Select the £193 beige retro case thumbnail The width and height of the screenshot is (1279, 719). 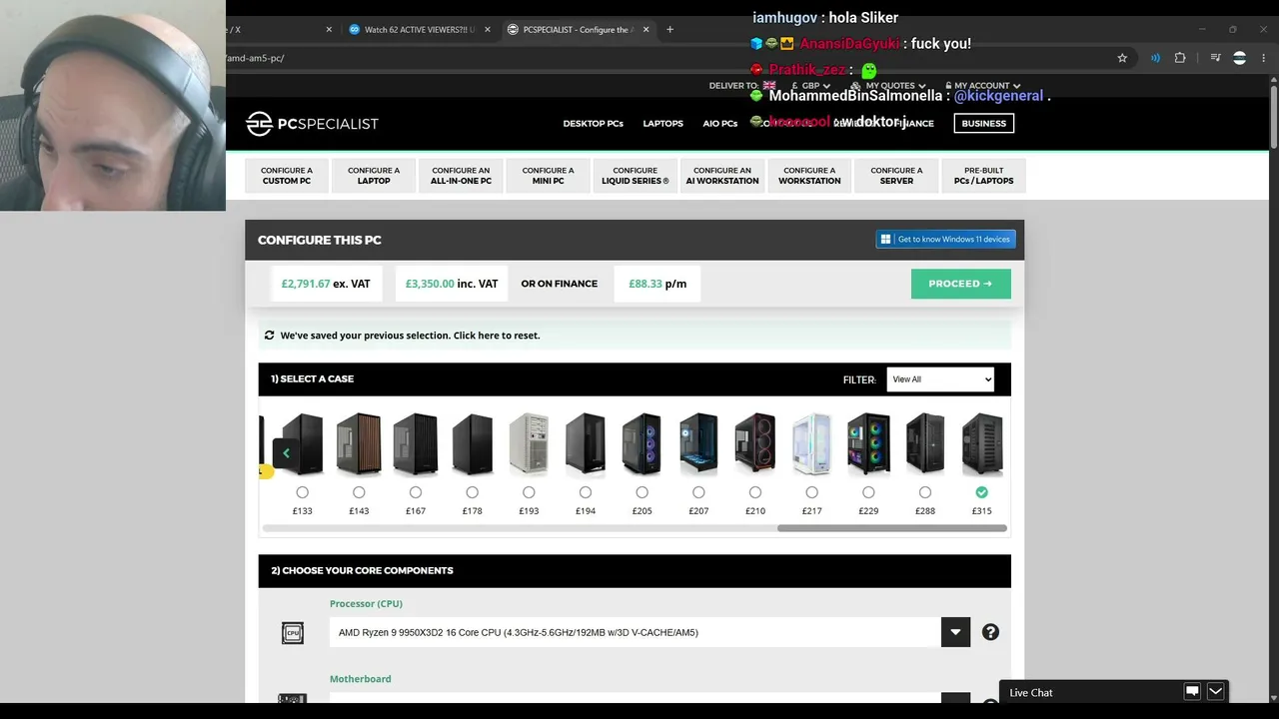(529, 444)
